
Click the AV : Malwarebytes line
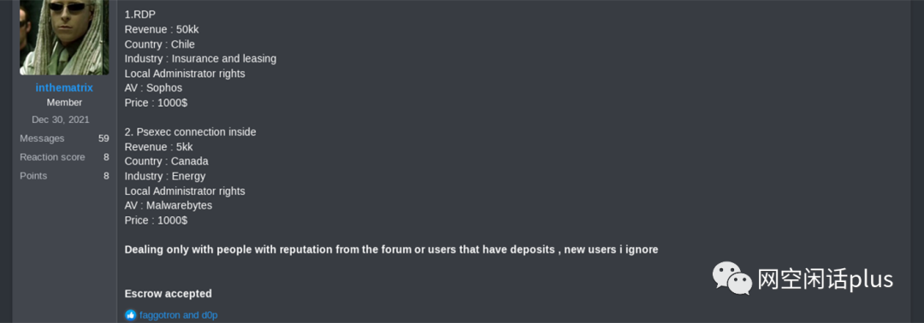click(169, 205)
